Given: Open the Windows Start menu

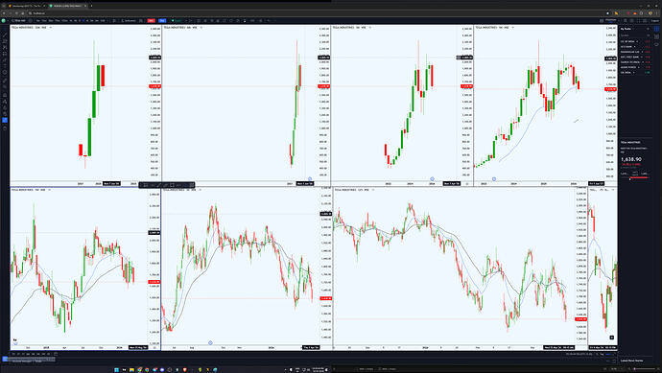Looking at the screenshot, I should point(116,369).
